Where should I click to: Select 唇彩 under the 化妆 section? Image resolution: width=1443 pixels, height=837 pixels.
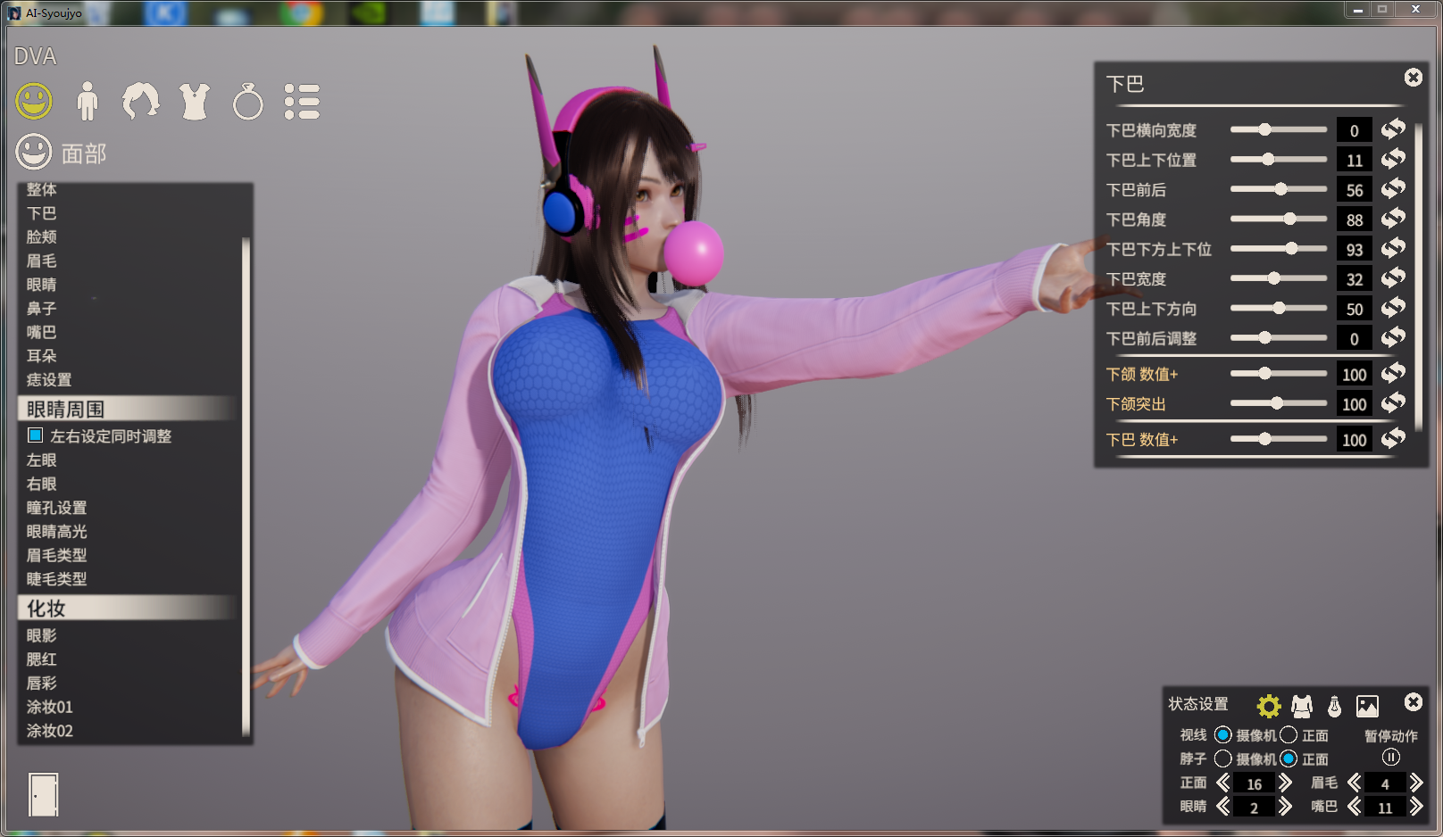41,684
